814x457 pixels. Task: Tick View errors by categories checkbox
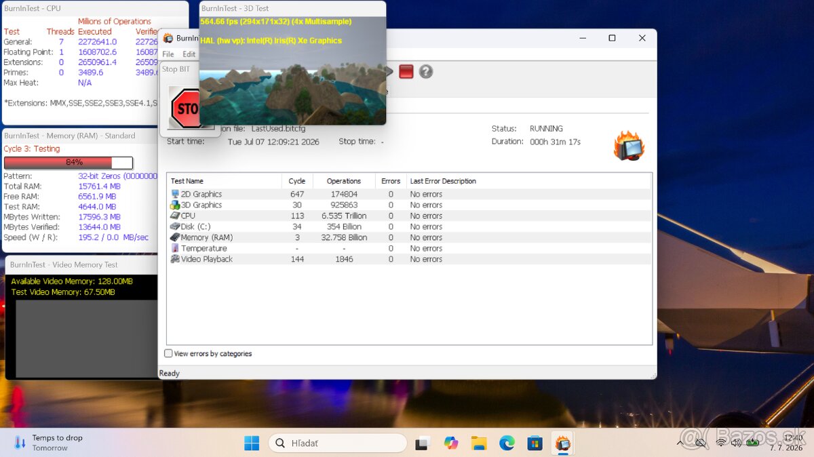[168, 353]
